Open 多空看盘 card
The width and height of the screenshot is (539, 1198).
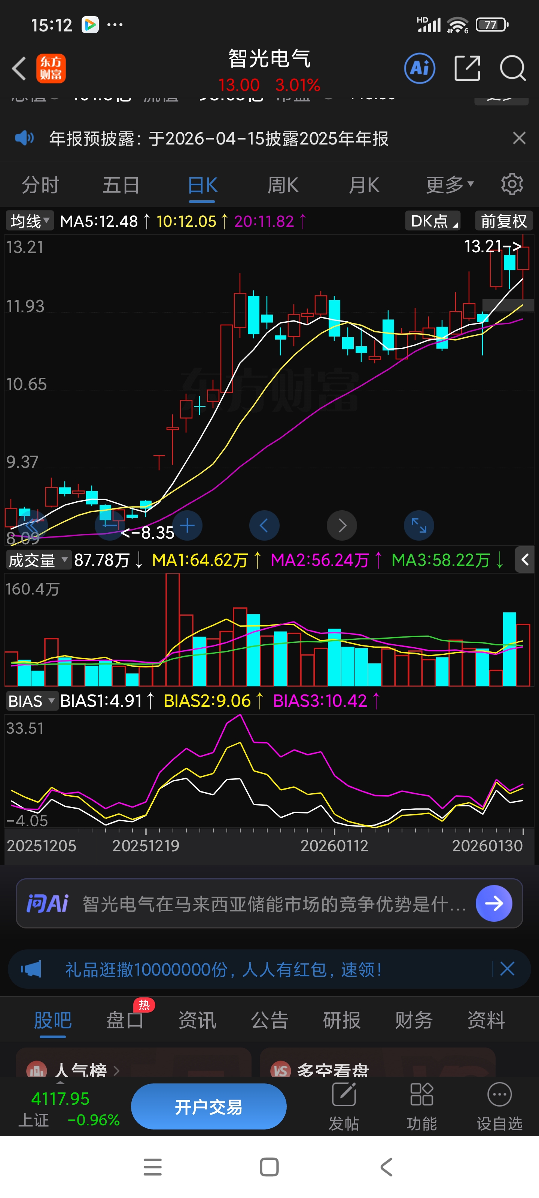point(377,1063)
